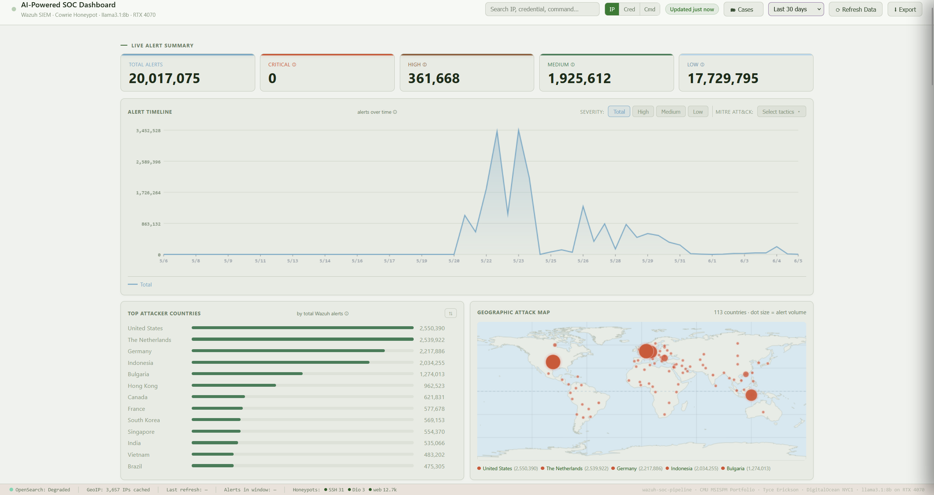Switch search mode to Cred
The height and width of the screenshot is (495, 934).
pos(629,9)
